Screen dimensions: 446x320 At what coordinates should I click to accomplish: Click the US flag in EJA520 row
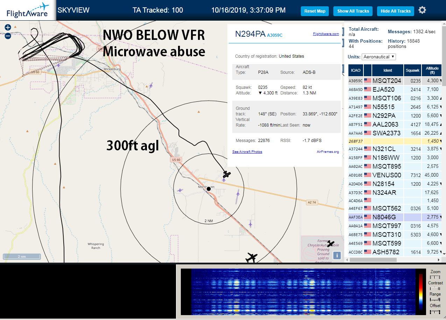[x=367, y=90]
